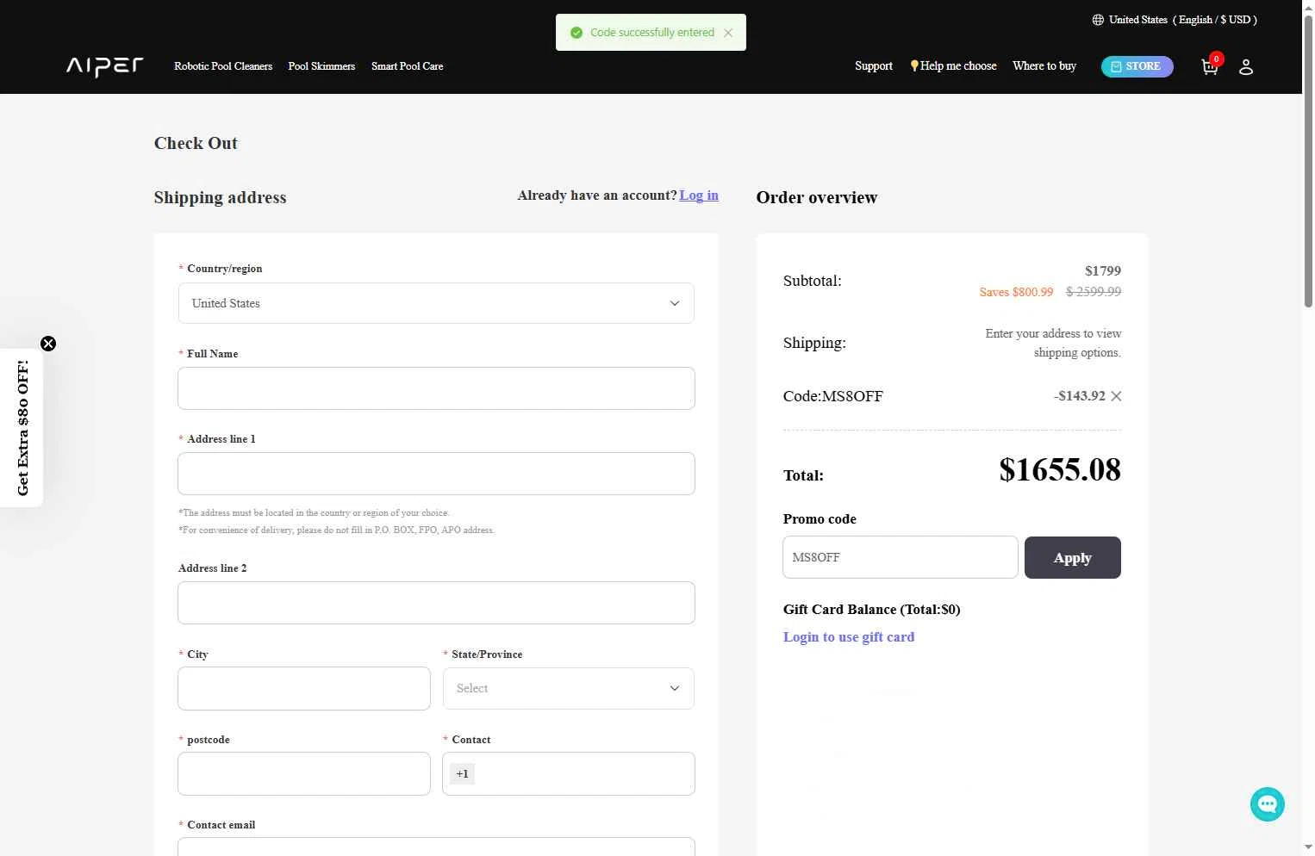This screenshot has width=1315, height=856.
Task: Click the $1799 subtotal value
Action: coord(1103,270)
